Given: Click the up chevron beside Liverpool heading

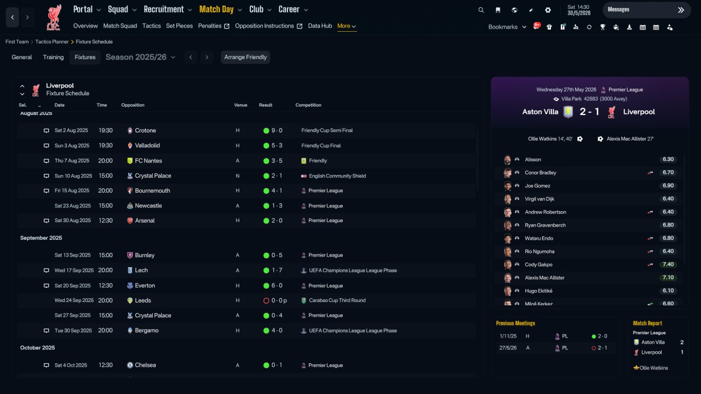Looking at the screenshot, I should (22, 86).
